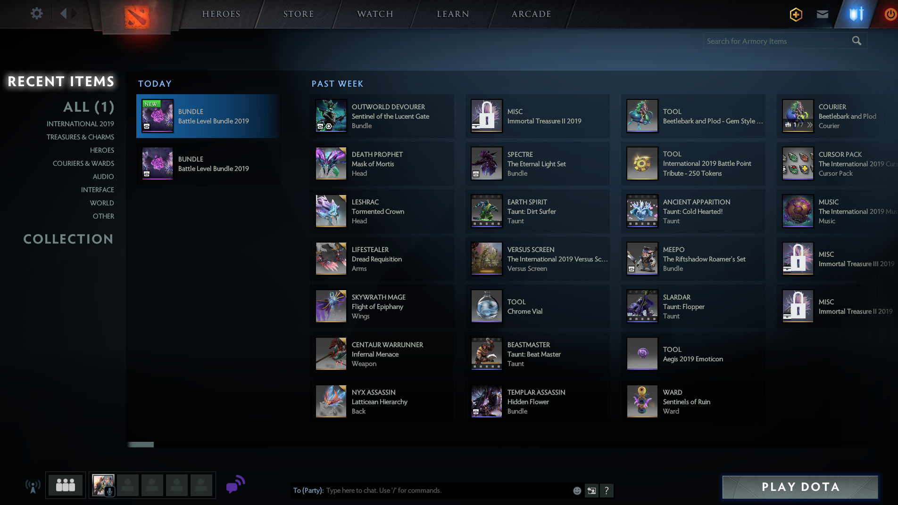The image size is (898, 505).
Task: Filter items by Heroes category
Action: click(102, 150)
